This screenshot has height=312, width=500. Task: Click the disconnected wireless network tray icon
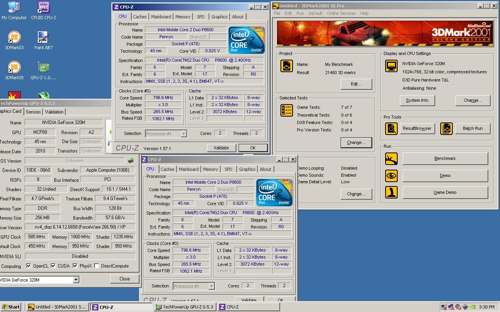[444, 307]
